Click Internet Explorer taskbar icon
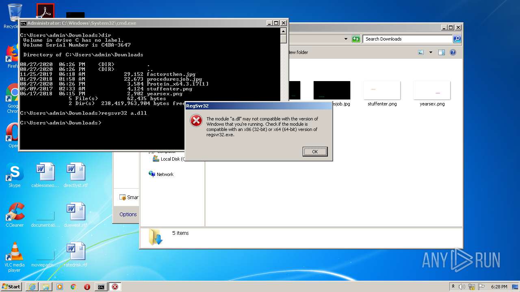 (32, 287)
